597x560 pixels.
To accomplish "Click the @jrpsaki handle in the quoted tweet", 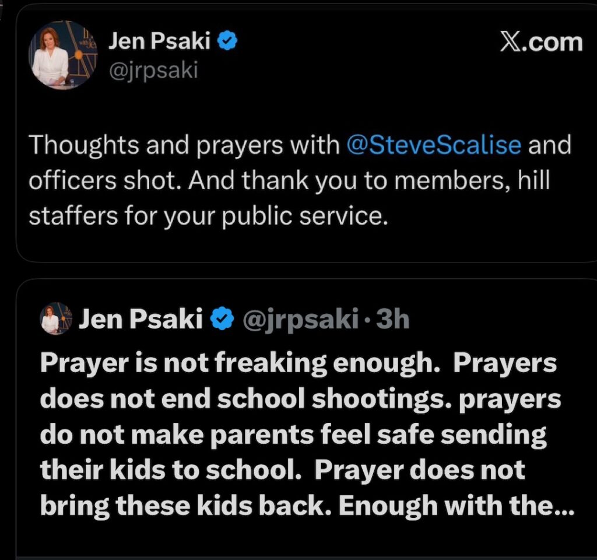I will point(300,319).
